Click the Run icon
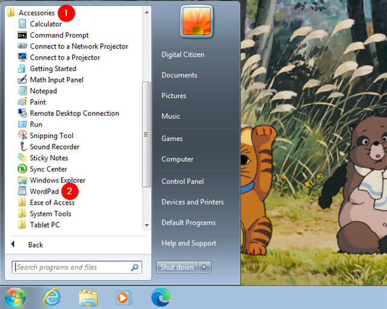This screenshot has width=387, height=309. 22,124
